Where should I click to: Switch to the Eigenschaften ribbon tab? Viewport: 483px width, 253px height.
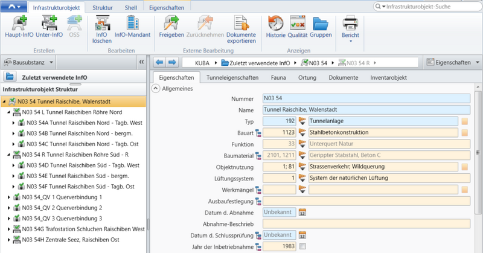[167, 8]
